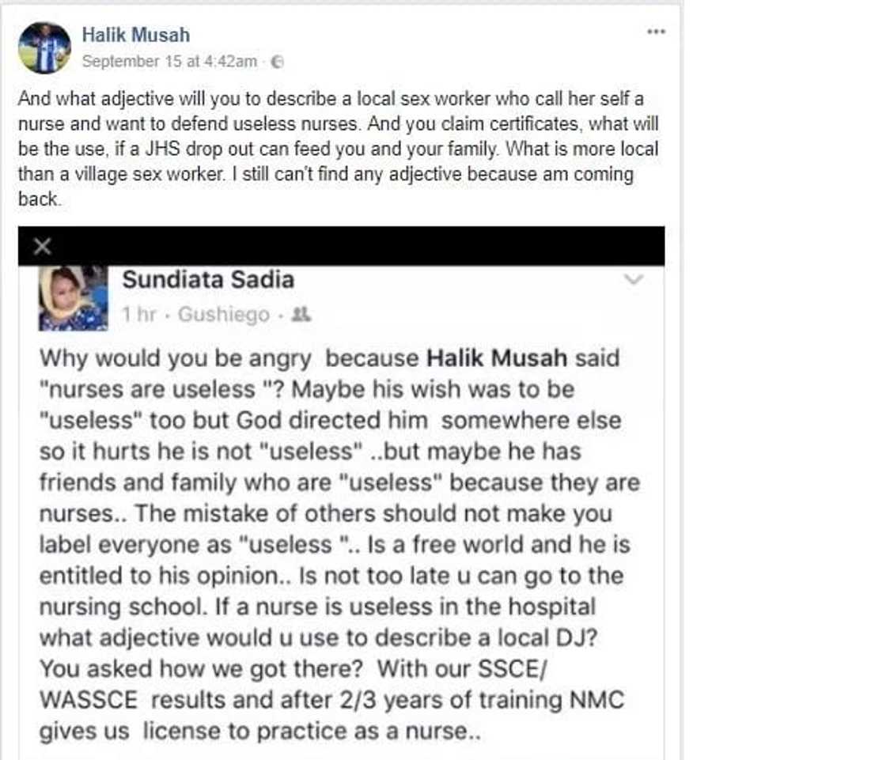Open Halik Musah's profile link
Viewport: 886px width, 760px height.
click(x=134, y=34)
